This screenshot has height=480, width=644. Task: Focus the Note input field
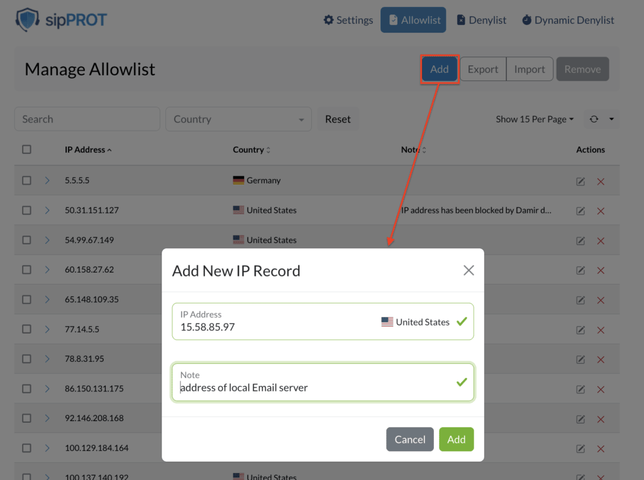(x=323, y=382)
